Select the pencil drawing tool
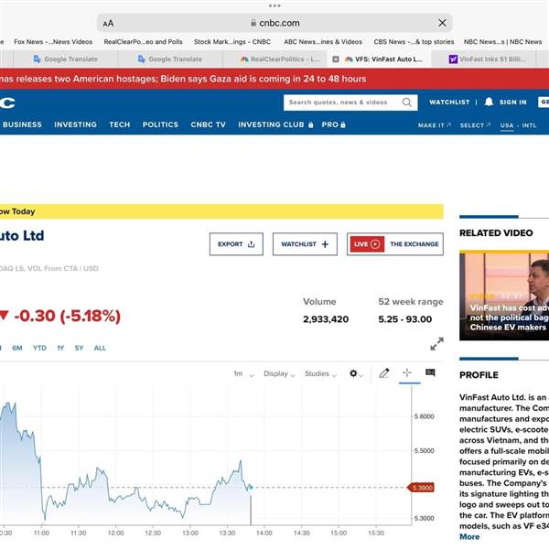Image resolution: width=549 pixels, height=549 pixels. point(384,373)
